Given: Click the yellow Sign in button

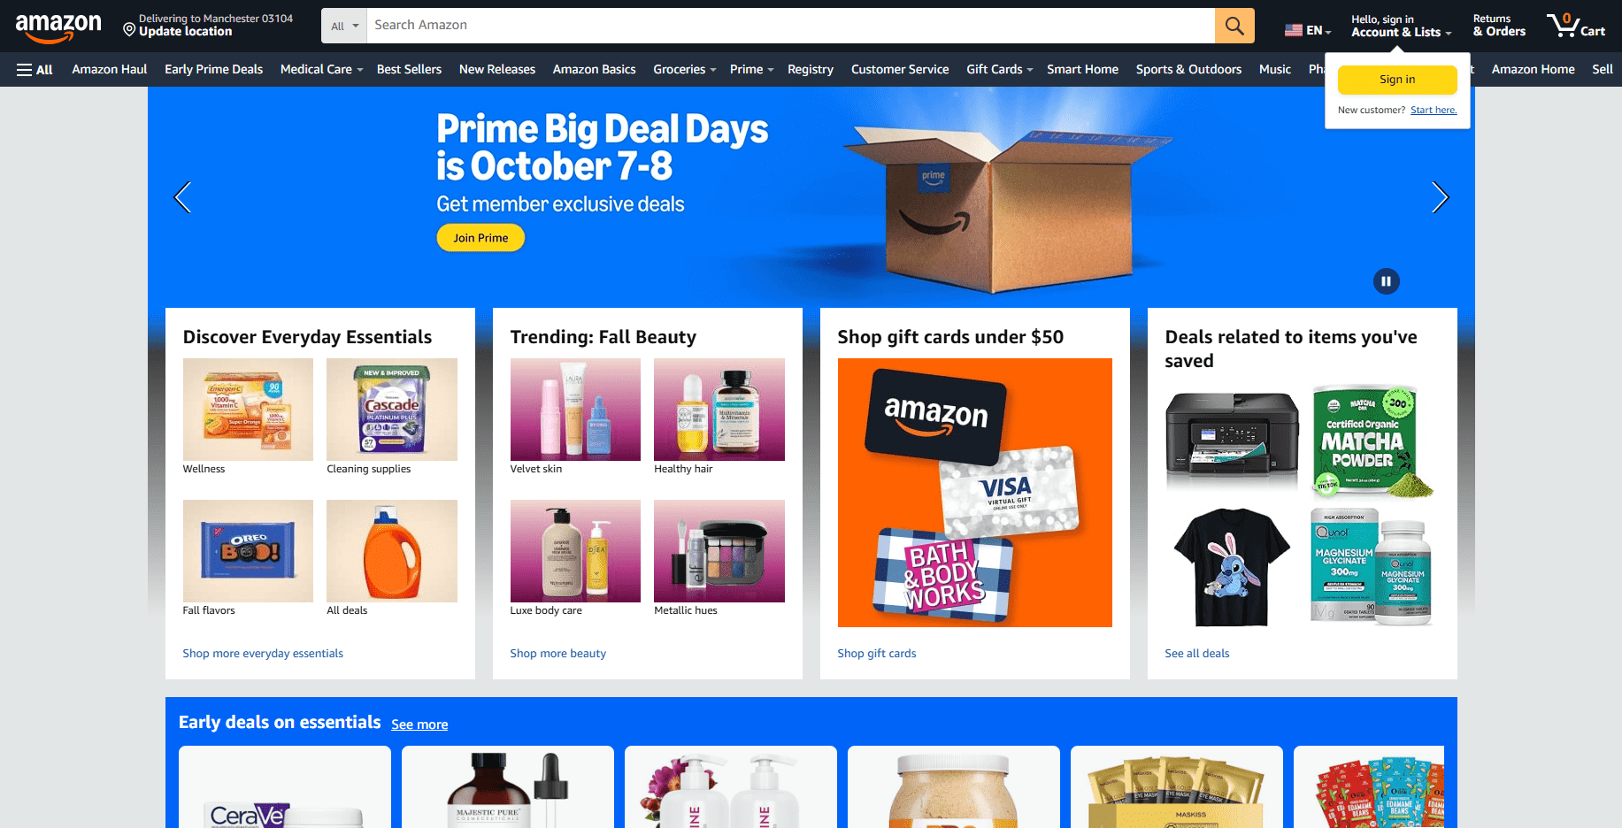Looking at the screenshot, I should click(x=1397, y=80).
